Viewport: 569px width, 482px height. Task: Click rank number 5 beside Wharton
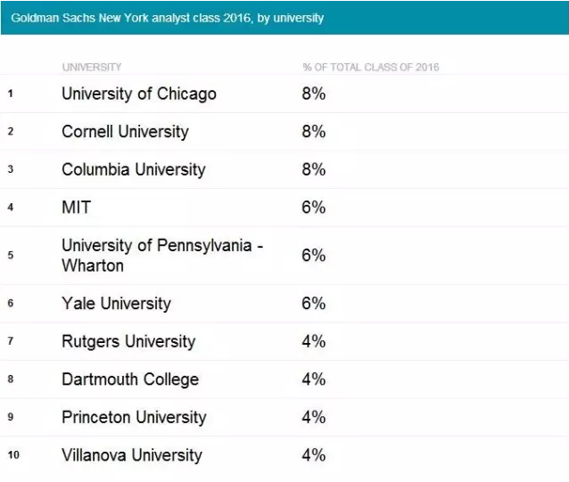[10, 256]
